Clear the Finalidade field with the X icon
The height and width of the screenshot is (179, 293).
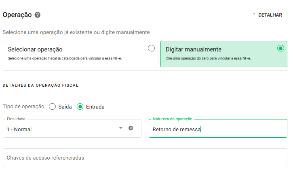[x=131, y=128]
